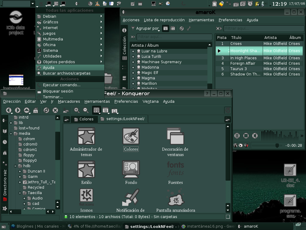Click Konqueror forward arrow toolbar icon
Screen dimensions: 306x230
18,110
